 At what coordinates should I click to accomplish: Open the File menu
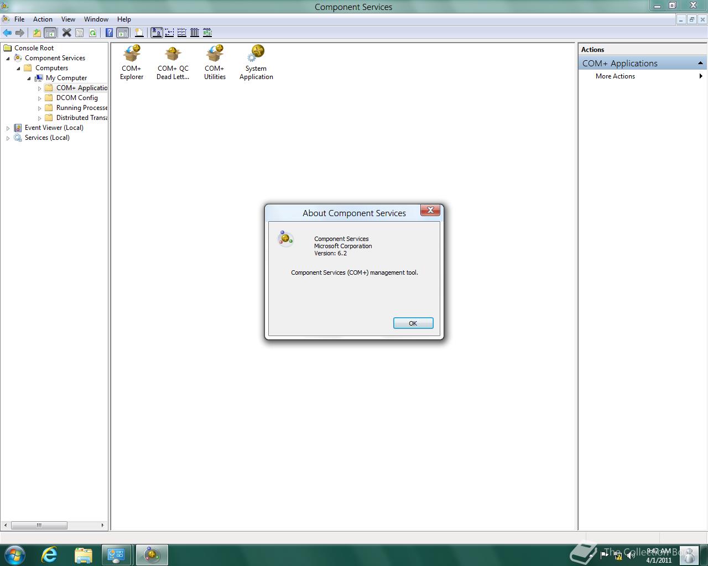pyautogui.click(x=19, y=19)
